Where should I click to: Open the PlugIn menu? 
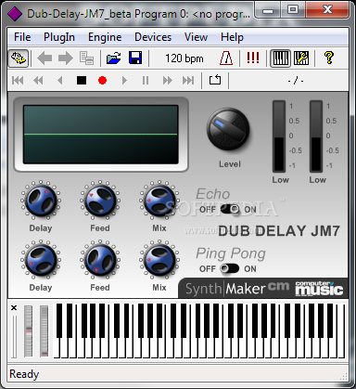coord(59,37)
